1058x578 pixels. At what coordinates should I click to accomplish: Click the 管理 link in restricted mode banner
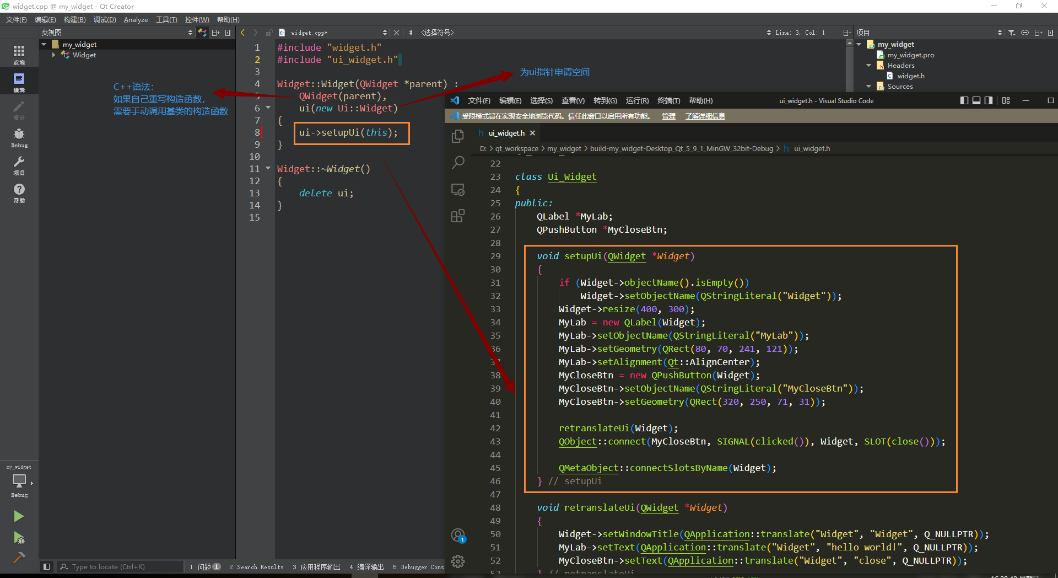(668, 116)
